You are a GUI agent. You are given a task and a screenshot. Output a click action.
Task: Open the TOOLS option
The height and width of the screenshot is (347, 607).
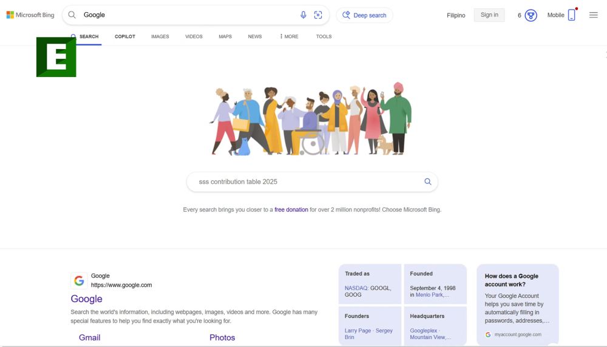pyautogui.click(x=324, y=36)
